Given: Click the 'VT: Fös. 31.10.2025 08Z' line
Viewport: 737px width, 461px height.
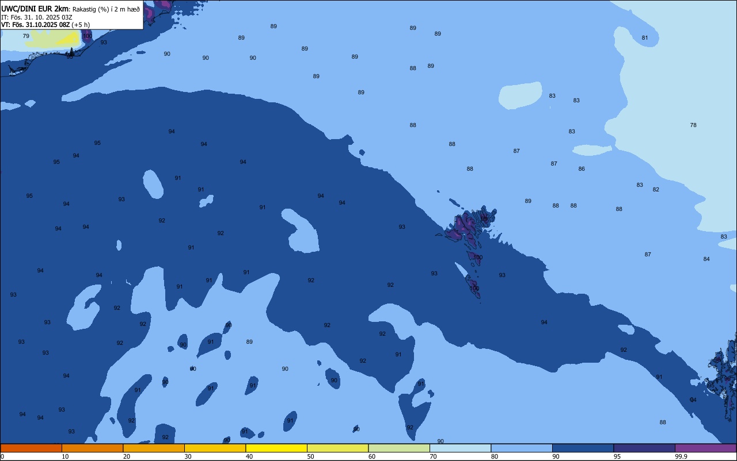Looking at the screenshot, I should point(36,25).
